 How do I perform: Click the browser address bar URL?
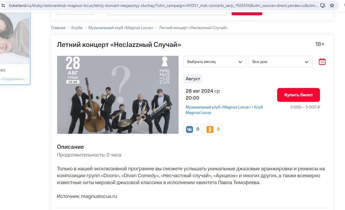coord(163,5)
